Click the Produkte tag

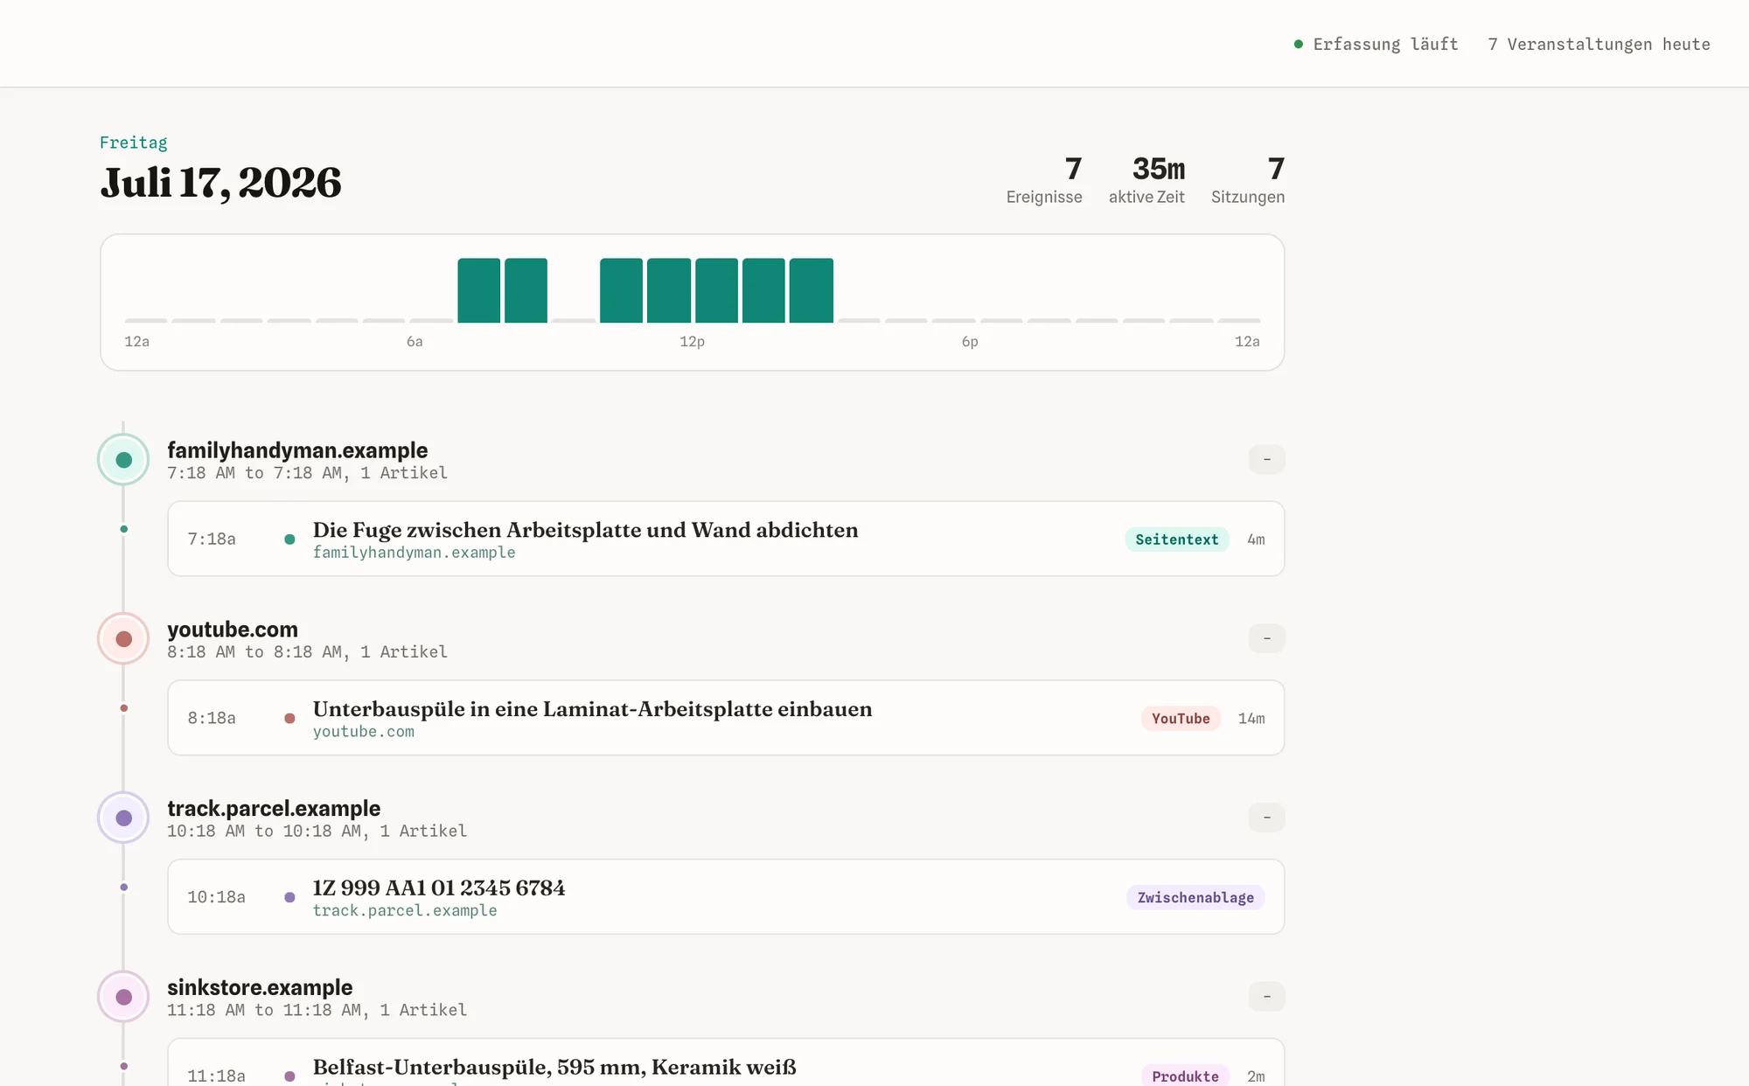[x=1184, y=1076]
